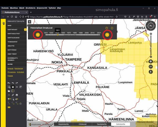This screenshot has height=127, width=158.
Task: Jump to next historical aerial photo year
Action: pyautogui.click(x=107, y=35)
